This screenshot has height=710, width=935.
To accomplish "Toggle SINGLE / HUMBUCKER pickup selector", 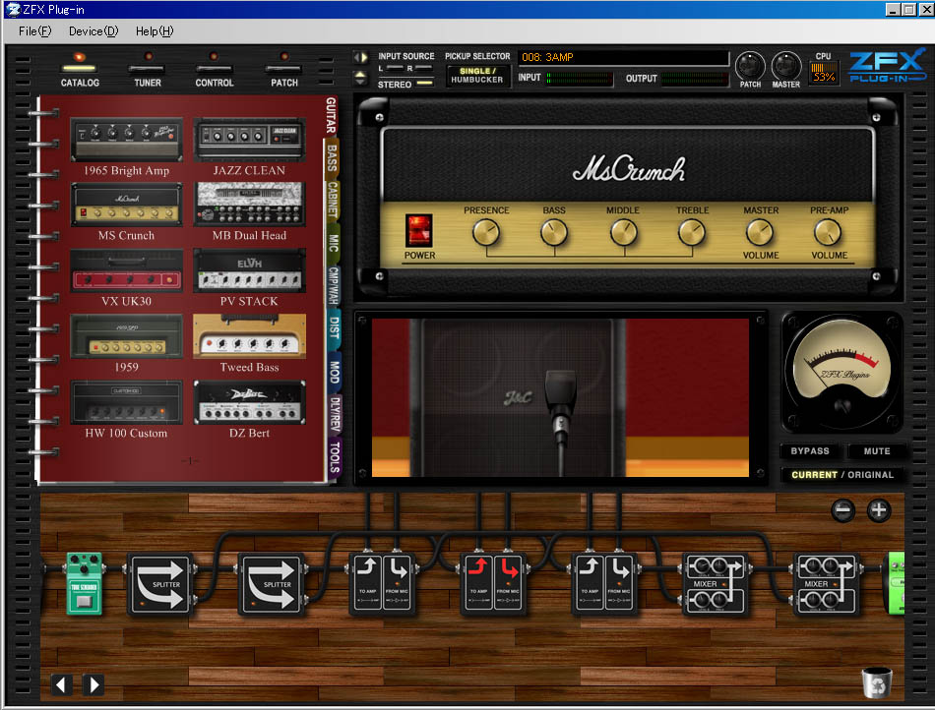I will pyautogui.click(x=477, y=76).
